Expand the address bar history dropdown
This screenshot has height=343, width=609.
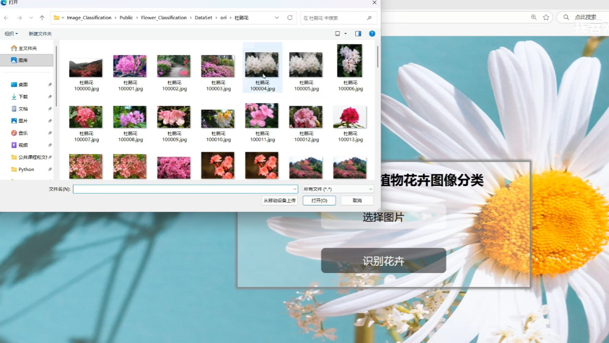277,18
